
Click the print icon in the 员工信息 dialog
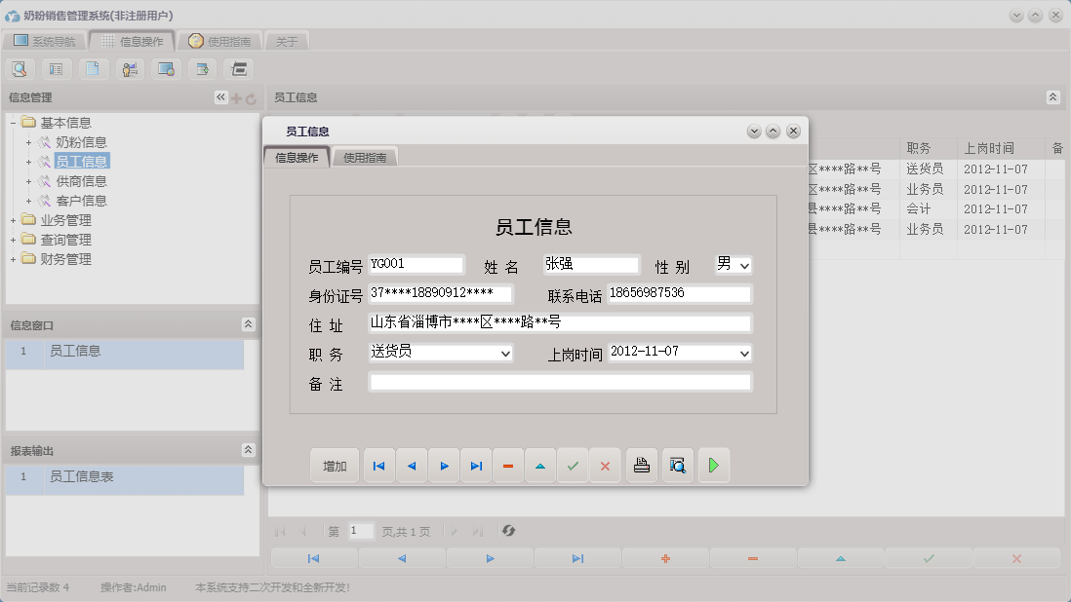click(642, 466)
